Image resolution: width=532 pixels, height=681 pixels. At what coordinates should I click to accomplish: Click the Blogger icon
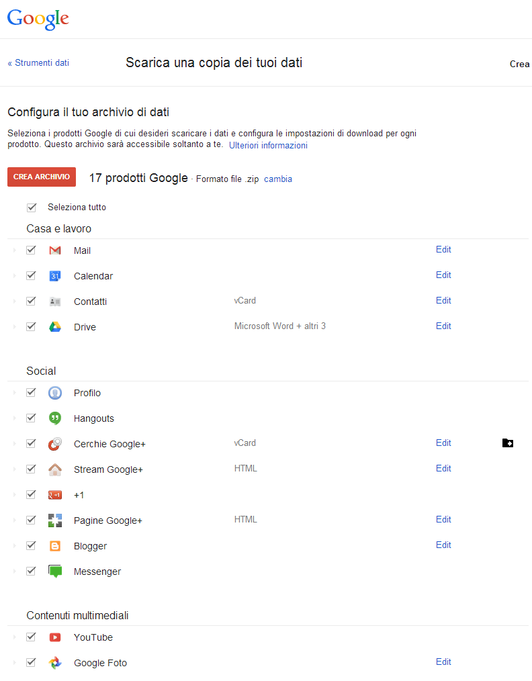(x=54, y=546)
